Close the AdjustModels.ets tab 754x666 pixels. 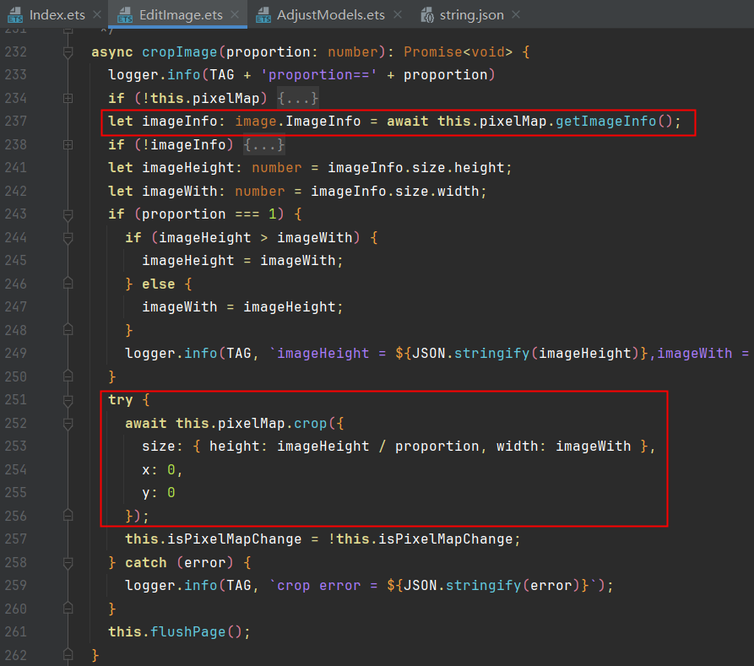point(398,15)
